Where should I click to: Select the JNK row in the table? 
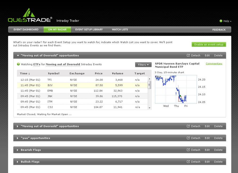click(x=82, y=96)
